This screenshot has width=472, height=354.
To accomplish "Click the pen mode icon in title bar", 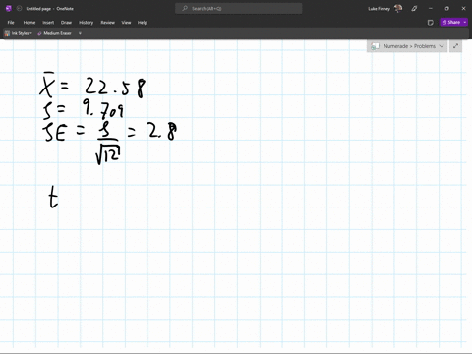I will click(414, 9).
